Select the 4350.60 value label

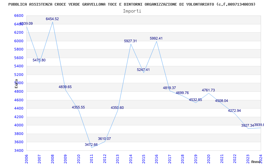pyautogui.click(x=117, y=108)
